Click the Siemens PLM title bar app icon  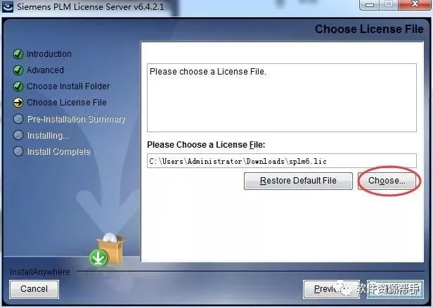pos(8,6)
